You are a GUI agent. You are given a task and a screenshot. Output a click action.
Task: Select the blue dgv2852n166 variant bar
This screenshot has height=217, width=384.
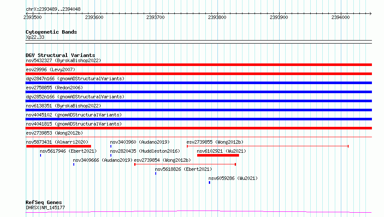tap(198, 101)
